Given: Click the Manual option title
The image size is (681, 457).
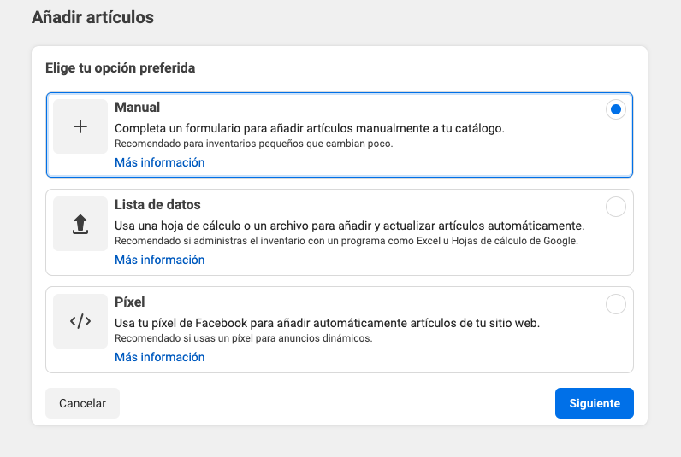Looking at the screenshot, I should click(x=138, y=108).
